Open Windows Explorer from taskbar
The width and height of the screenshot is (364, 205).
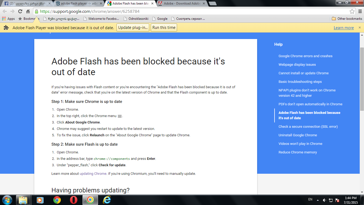(x=23, y=200)
